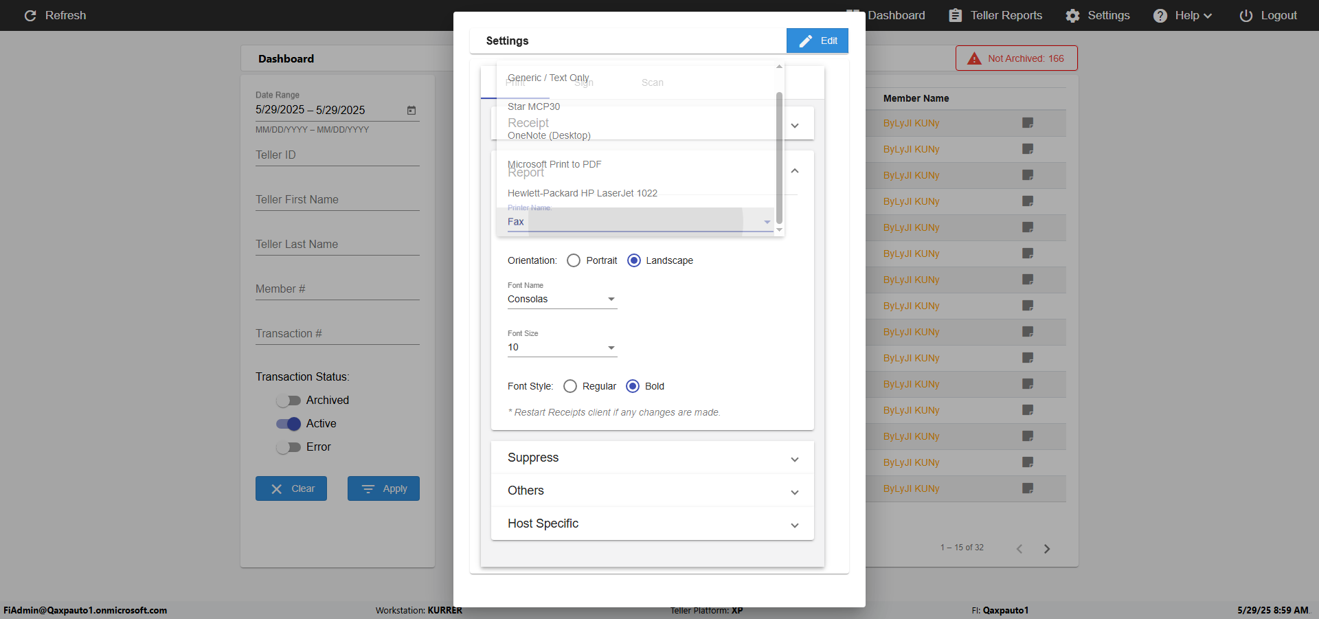
Task: Click the Member Name column header
Action: (x=916, y=98)
